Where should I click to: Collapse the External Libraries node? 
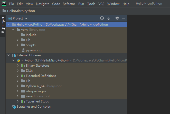coord(8,55)
